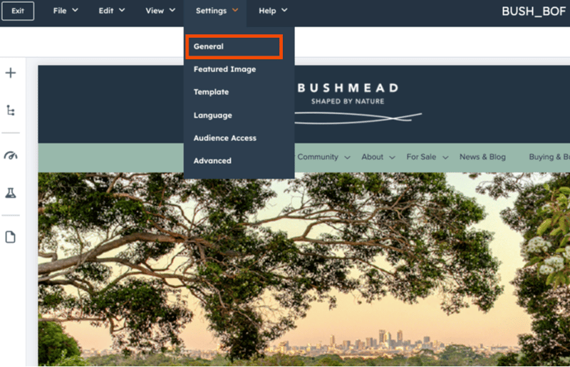Click the BUSH_BOF page title
570x367 pixels.
533,11
